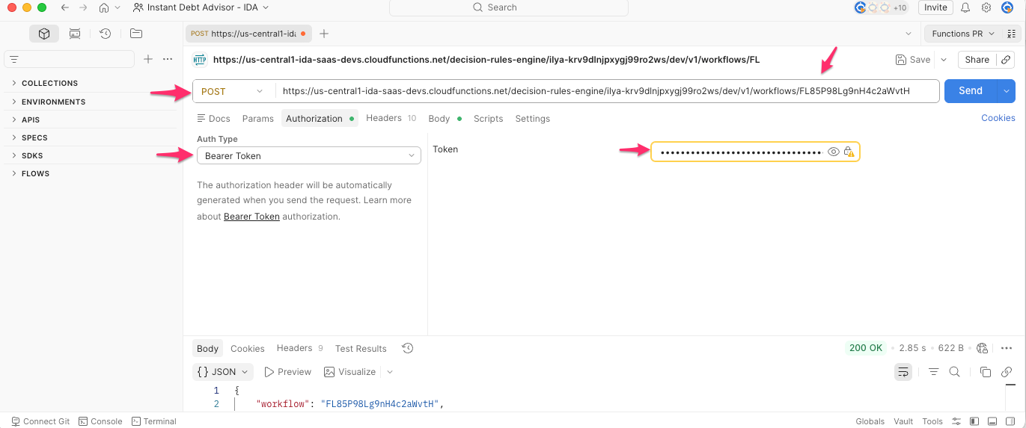Copy request link beside Share
This screenshot has width=1026, height=428.
pyautogui.click(x=1007, y=60)
